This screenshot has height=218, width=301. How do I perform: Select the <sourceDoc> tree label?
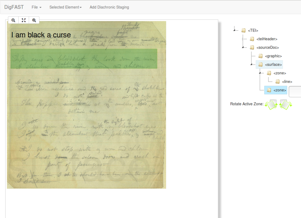coord(268,47)
